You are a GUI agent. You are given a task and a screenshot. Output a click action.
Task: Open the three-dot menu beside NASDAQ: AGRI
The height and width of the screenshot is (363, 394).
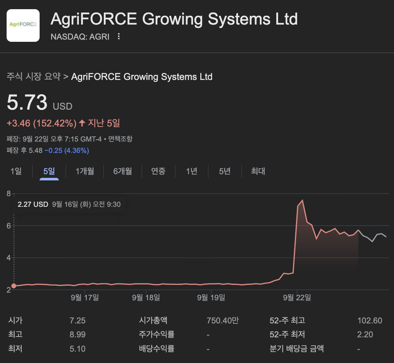tap(119, 36)
